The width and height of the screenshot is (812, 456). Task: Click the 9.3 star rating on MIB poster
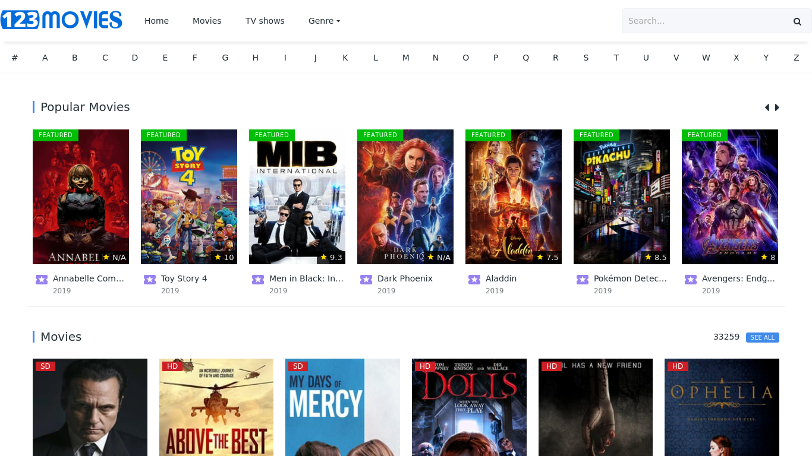[x=331, y=257]
